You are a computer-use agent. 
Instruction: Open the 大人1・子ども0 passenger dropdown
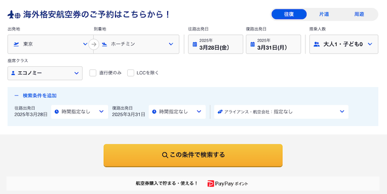click(x=344, y=44)
